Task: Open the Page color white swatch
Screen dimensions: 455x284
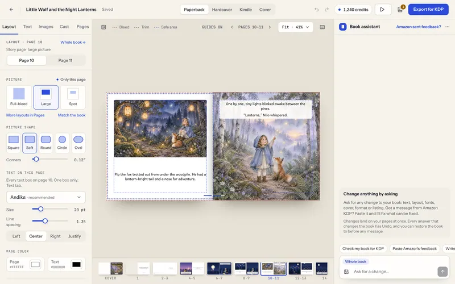Action: click(35, 264)
